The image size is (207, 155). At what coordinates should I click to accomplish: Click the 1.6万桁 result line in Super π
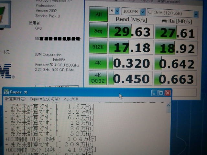point(49,107)
